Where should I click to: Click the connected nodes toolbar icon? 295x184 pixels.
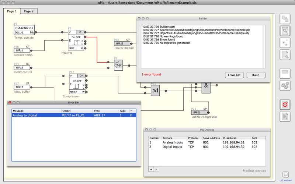click(285, 43)
